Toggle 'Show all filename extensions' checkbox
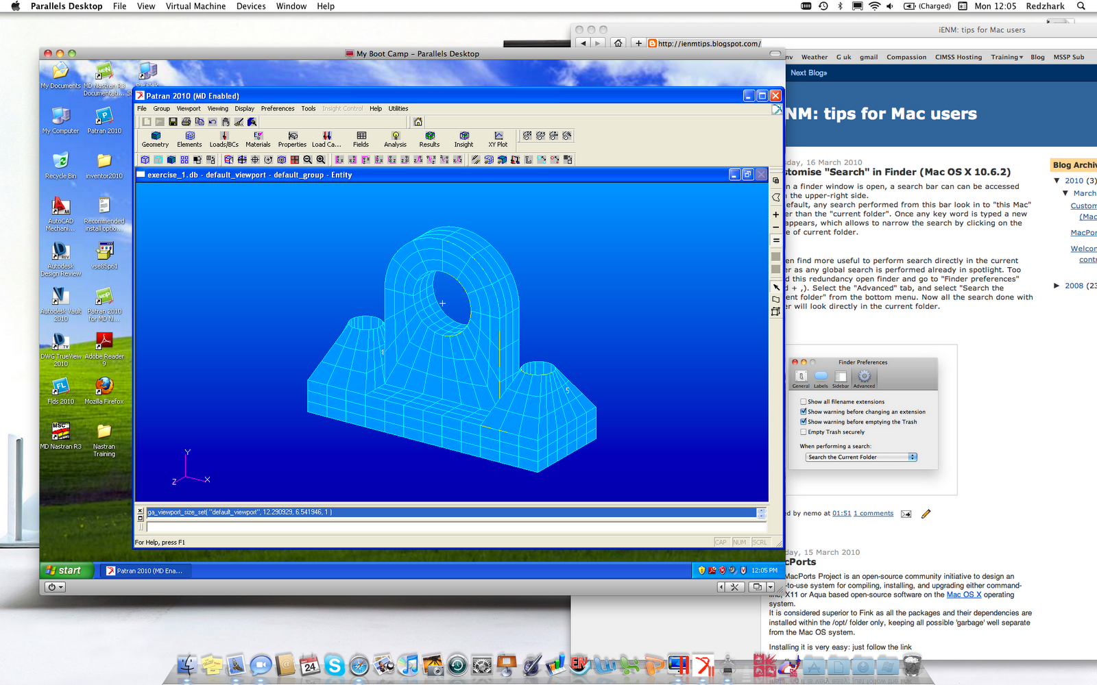This screenshot has width=1097, height=685. pos(804,401)
